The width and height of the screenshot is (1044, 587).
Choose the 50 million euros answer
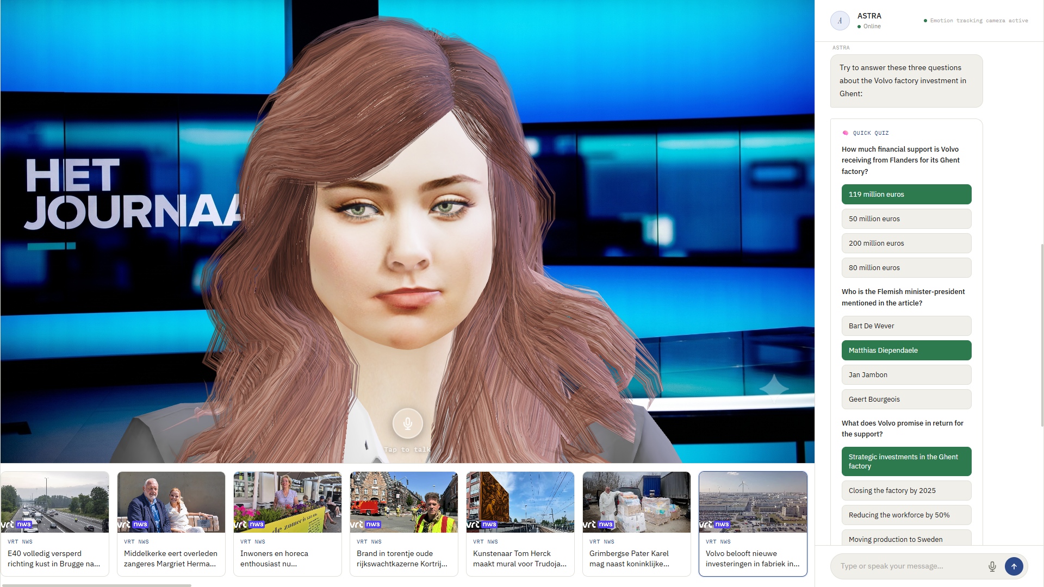click(906, 219)
